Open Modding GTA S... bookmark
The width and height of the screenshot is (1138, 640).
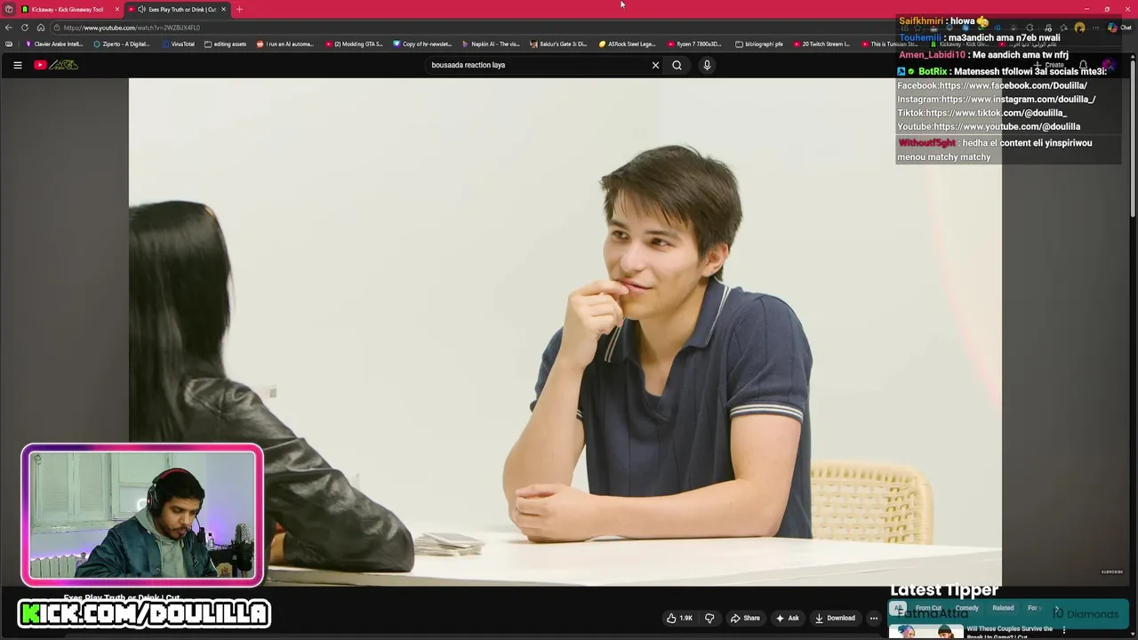(354, 44)
